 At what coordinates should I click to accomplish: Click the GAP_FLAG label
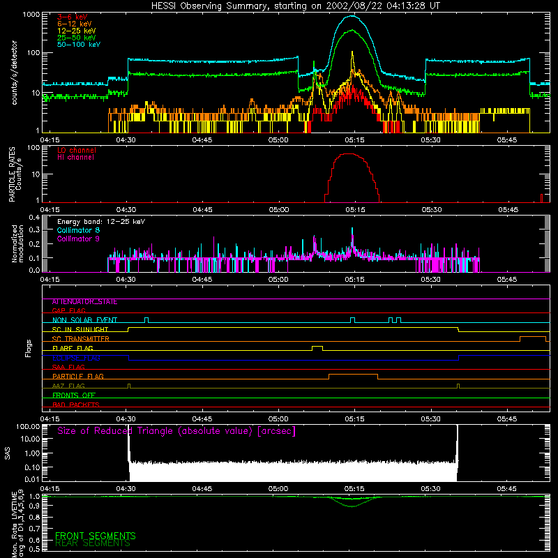[68, 310]
